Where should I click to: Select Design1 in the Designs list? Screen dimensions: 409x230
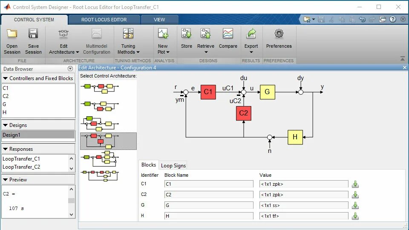pyautogui.click(x=38, y=135)
